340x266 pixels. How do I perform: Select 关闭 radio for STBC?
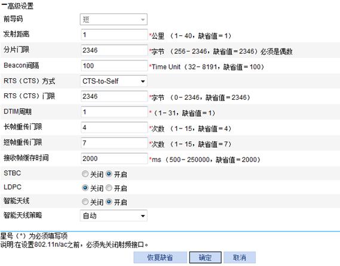click(x=85, y=173)
